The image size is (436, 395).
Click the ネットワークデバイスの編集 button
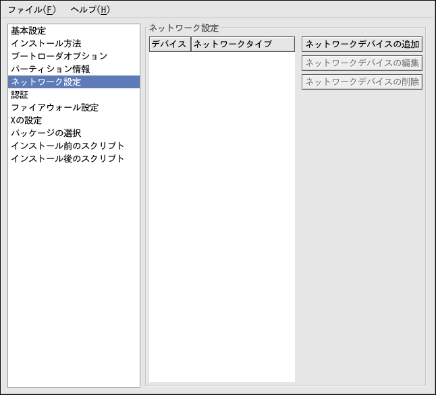tap(362, 63)
